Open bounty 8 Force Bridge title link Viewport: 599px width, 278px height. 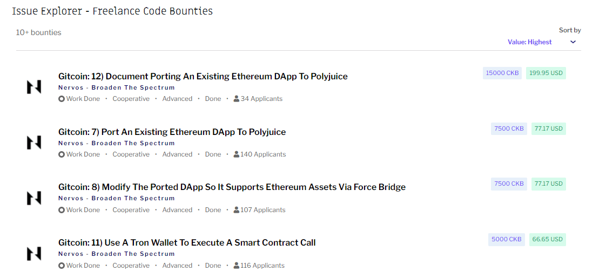(x=232, y=187)
